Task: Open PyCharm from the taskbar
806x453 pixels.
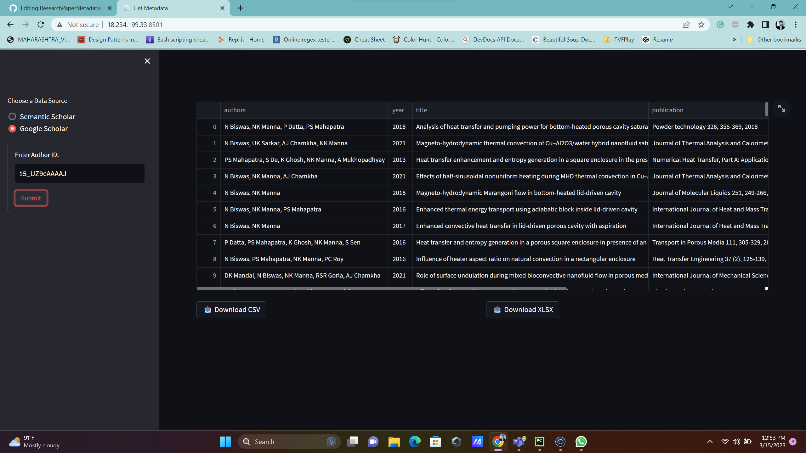Action: click(x=539, y=442)
